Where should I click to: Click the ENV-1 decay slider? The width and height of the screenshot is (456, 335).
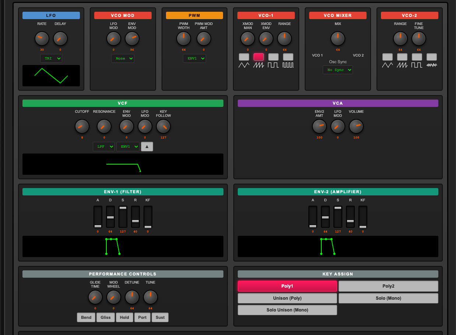point(110,217)
